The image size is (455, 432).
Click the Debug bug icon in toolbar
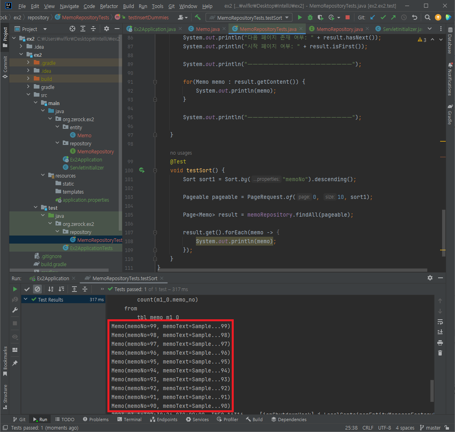click(310, 17)
